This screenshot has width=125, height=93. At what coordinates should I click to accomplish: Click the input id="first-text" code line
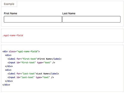[x=31, y=62]
